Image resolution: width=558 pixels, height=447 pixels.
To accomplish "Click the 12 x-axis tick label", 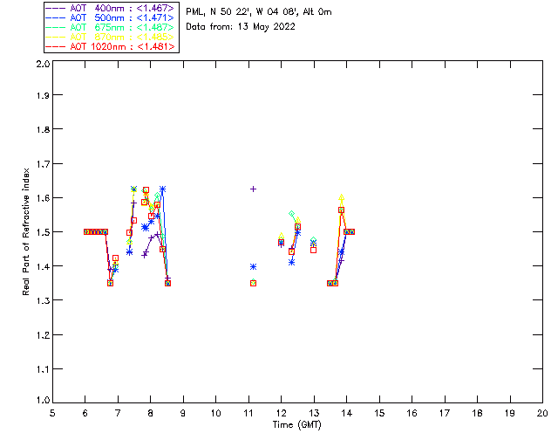I will (x=281, y=413).
